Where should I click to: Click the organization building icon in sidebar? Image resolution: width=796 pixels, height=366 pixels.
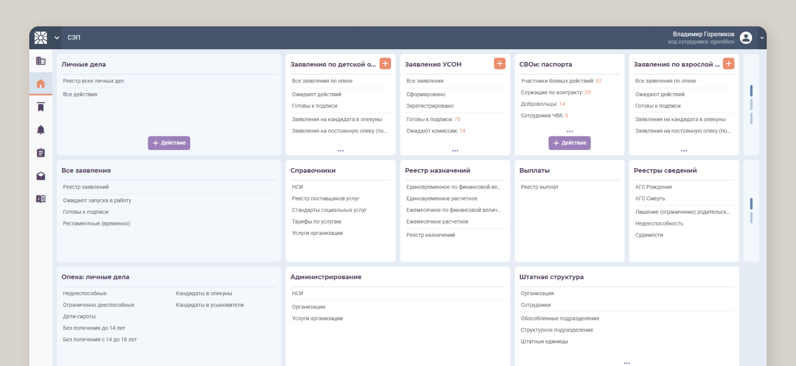[40, 61]
